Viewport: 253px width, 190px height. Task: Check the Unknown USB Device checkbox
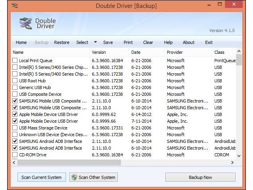(15, 135)
